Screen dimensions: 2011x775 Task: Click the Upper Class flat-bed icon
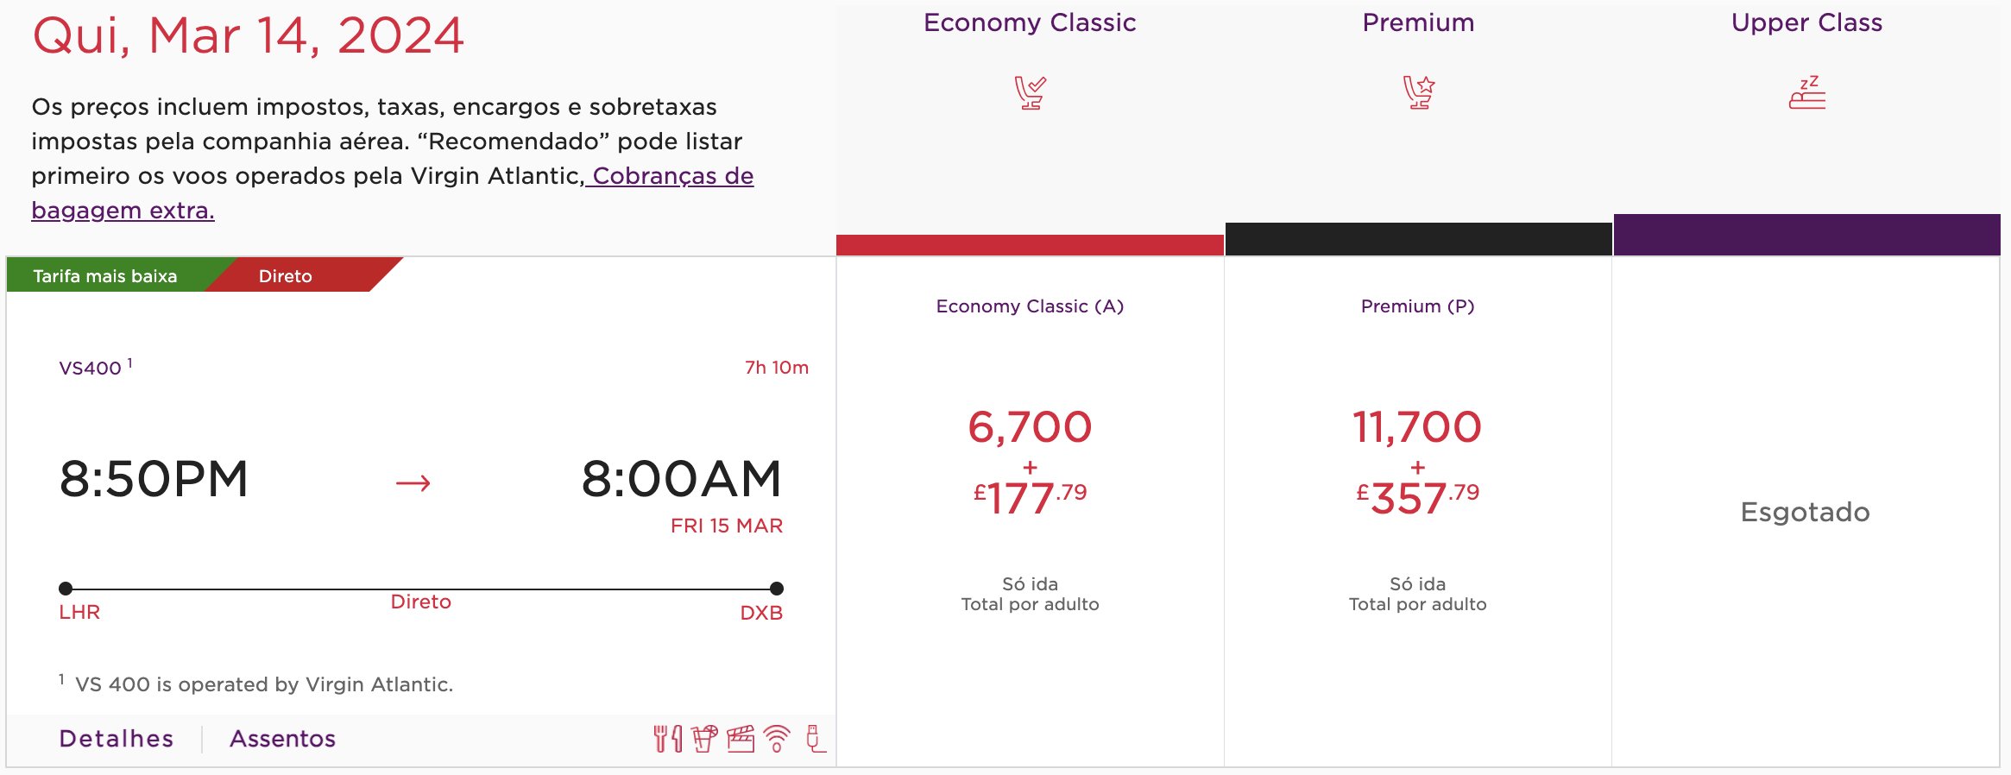click(x=1806, y=92)
